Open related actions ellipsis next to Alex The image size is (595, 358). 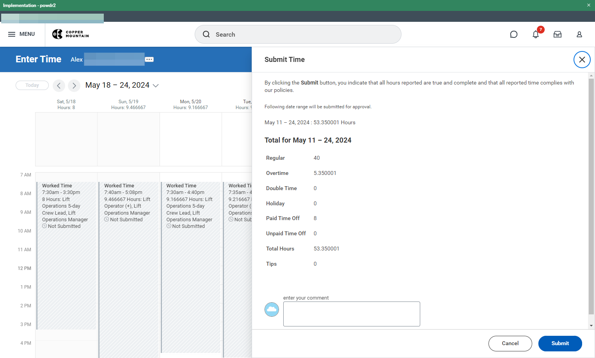click(149, 59)
